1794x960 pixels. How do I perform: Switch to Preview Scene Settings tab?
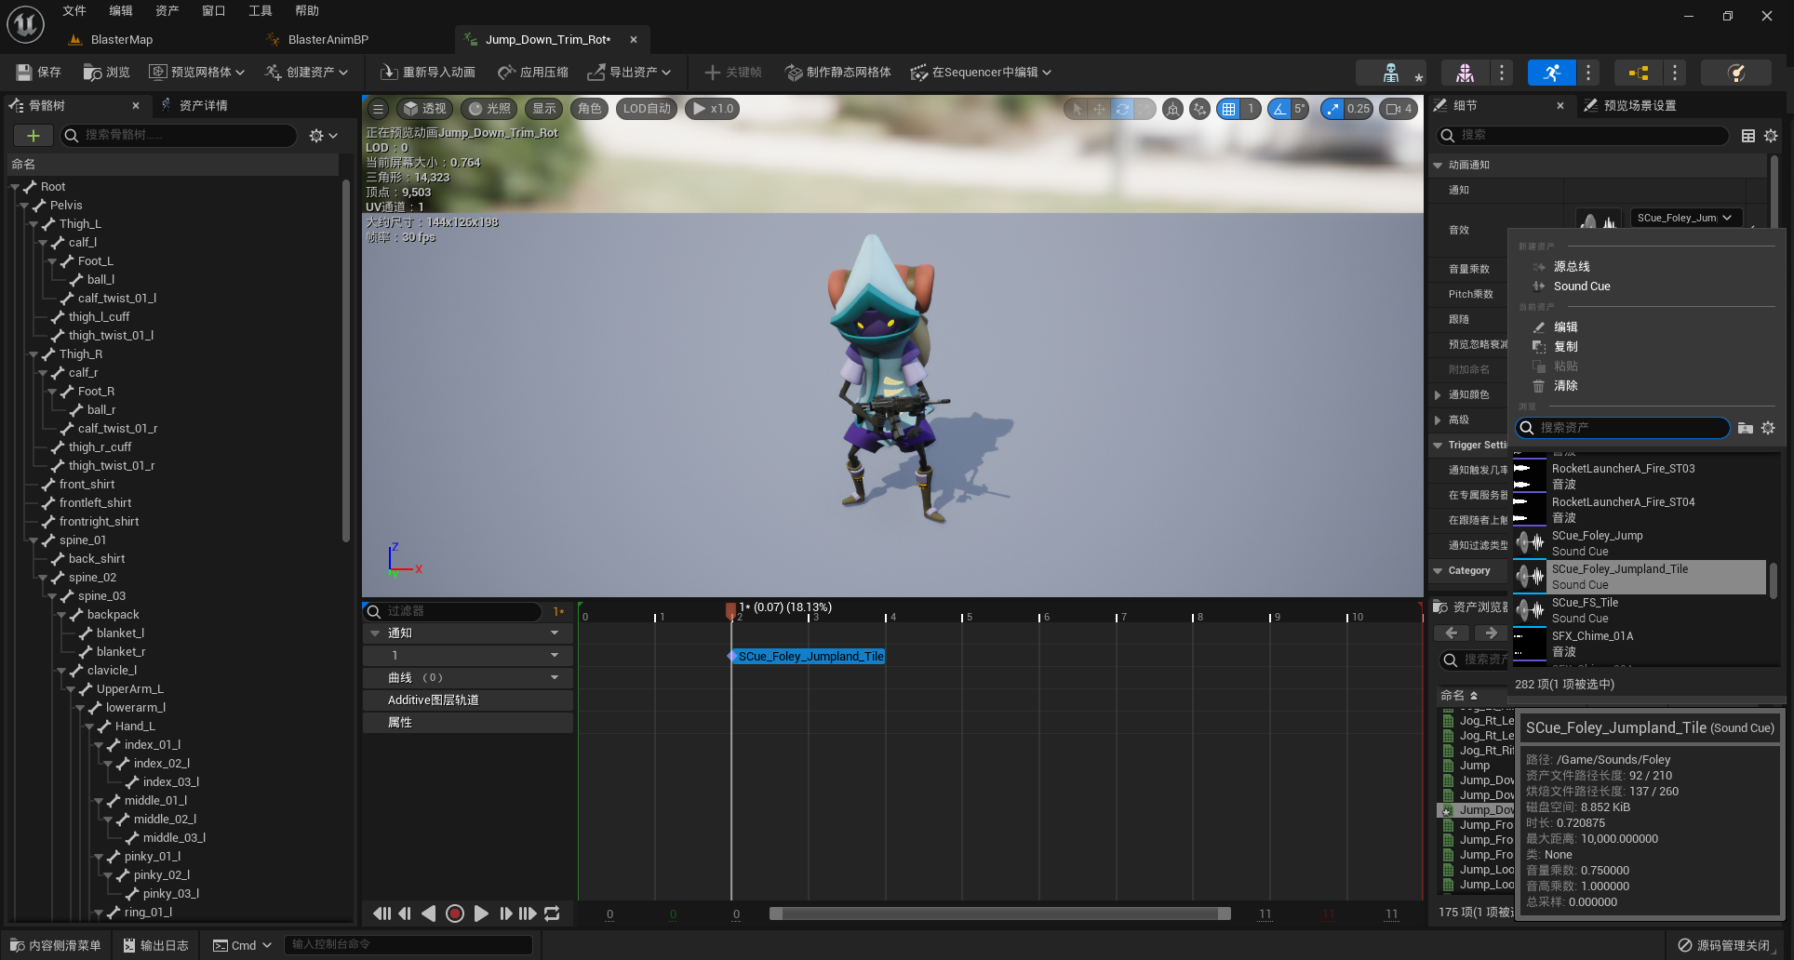(x=1639, y=105)
